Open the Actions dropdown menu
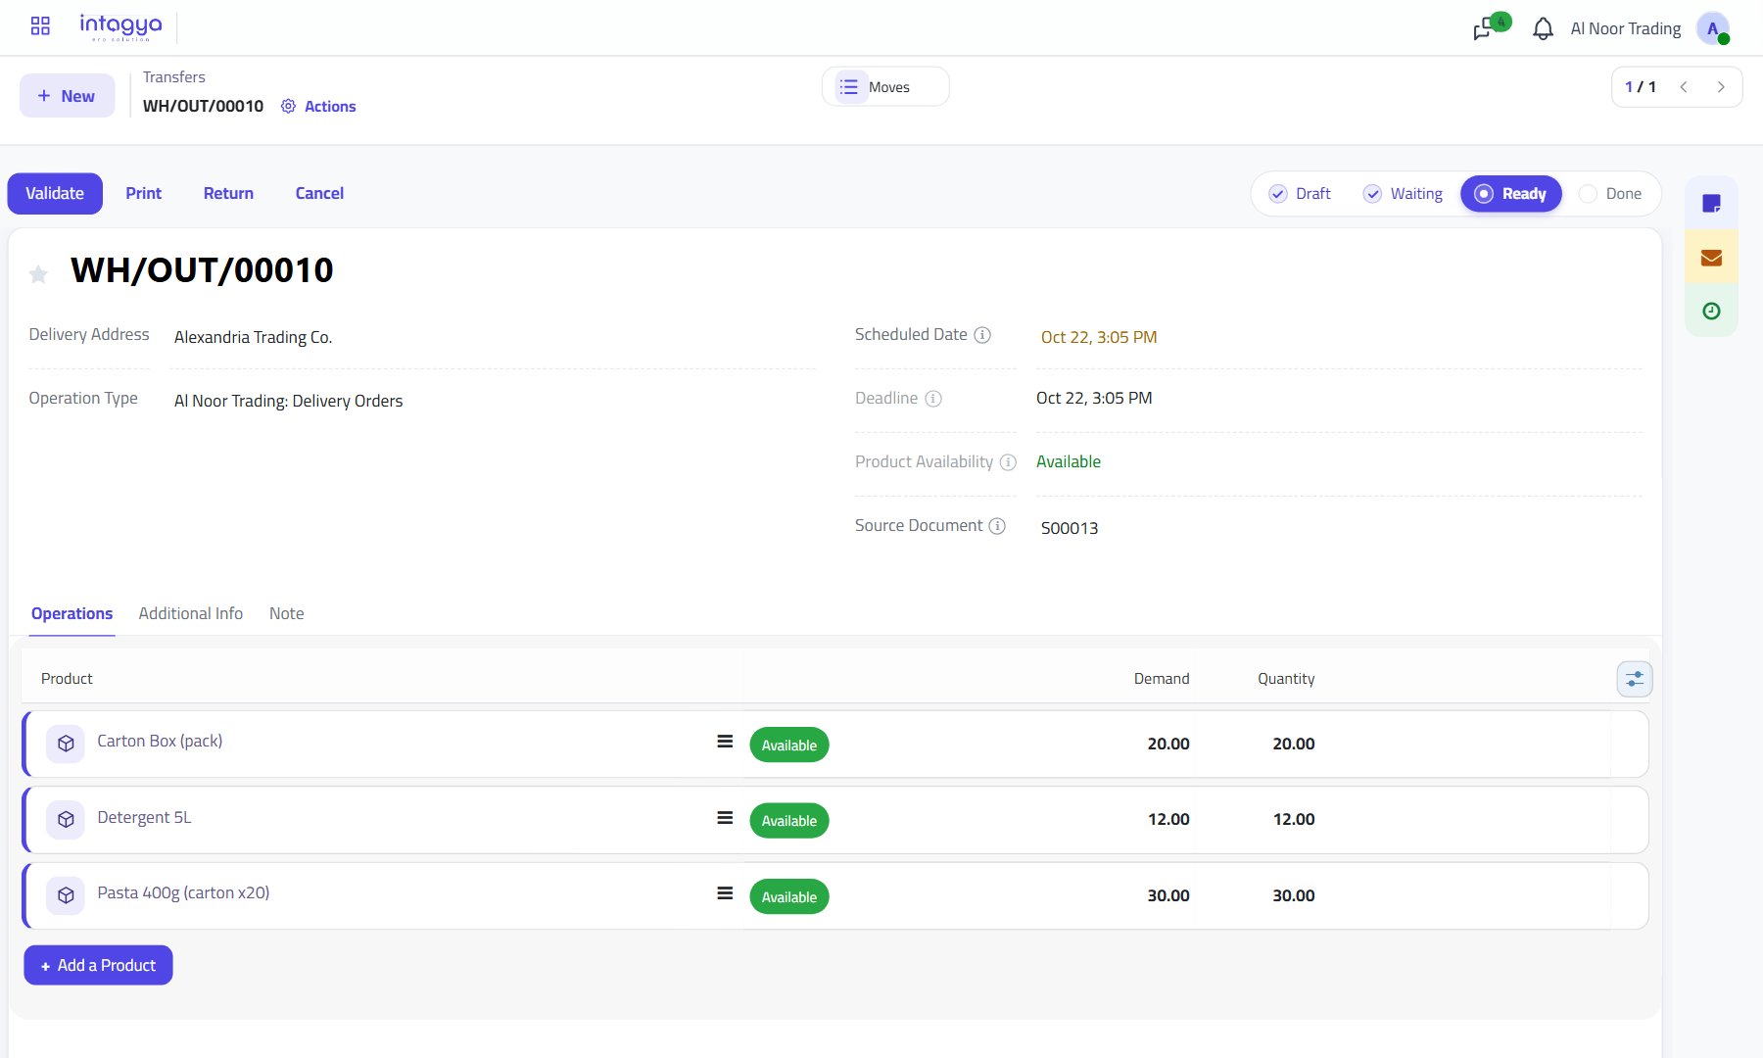The height and width of the screenshot is (1058, 1763). [x=318, y=106]
